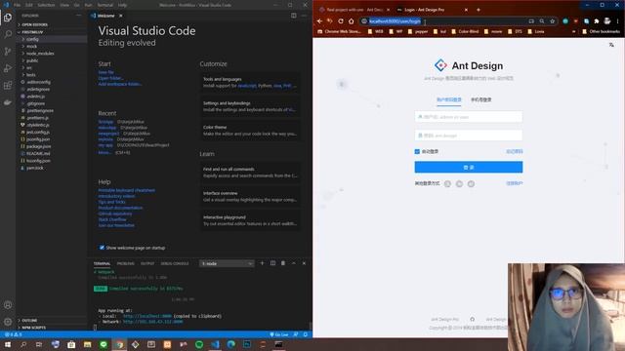Expand the public folder in Explorer
Viewport: 625px width, 351px height.
(x=32, y=60)
